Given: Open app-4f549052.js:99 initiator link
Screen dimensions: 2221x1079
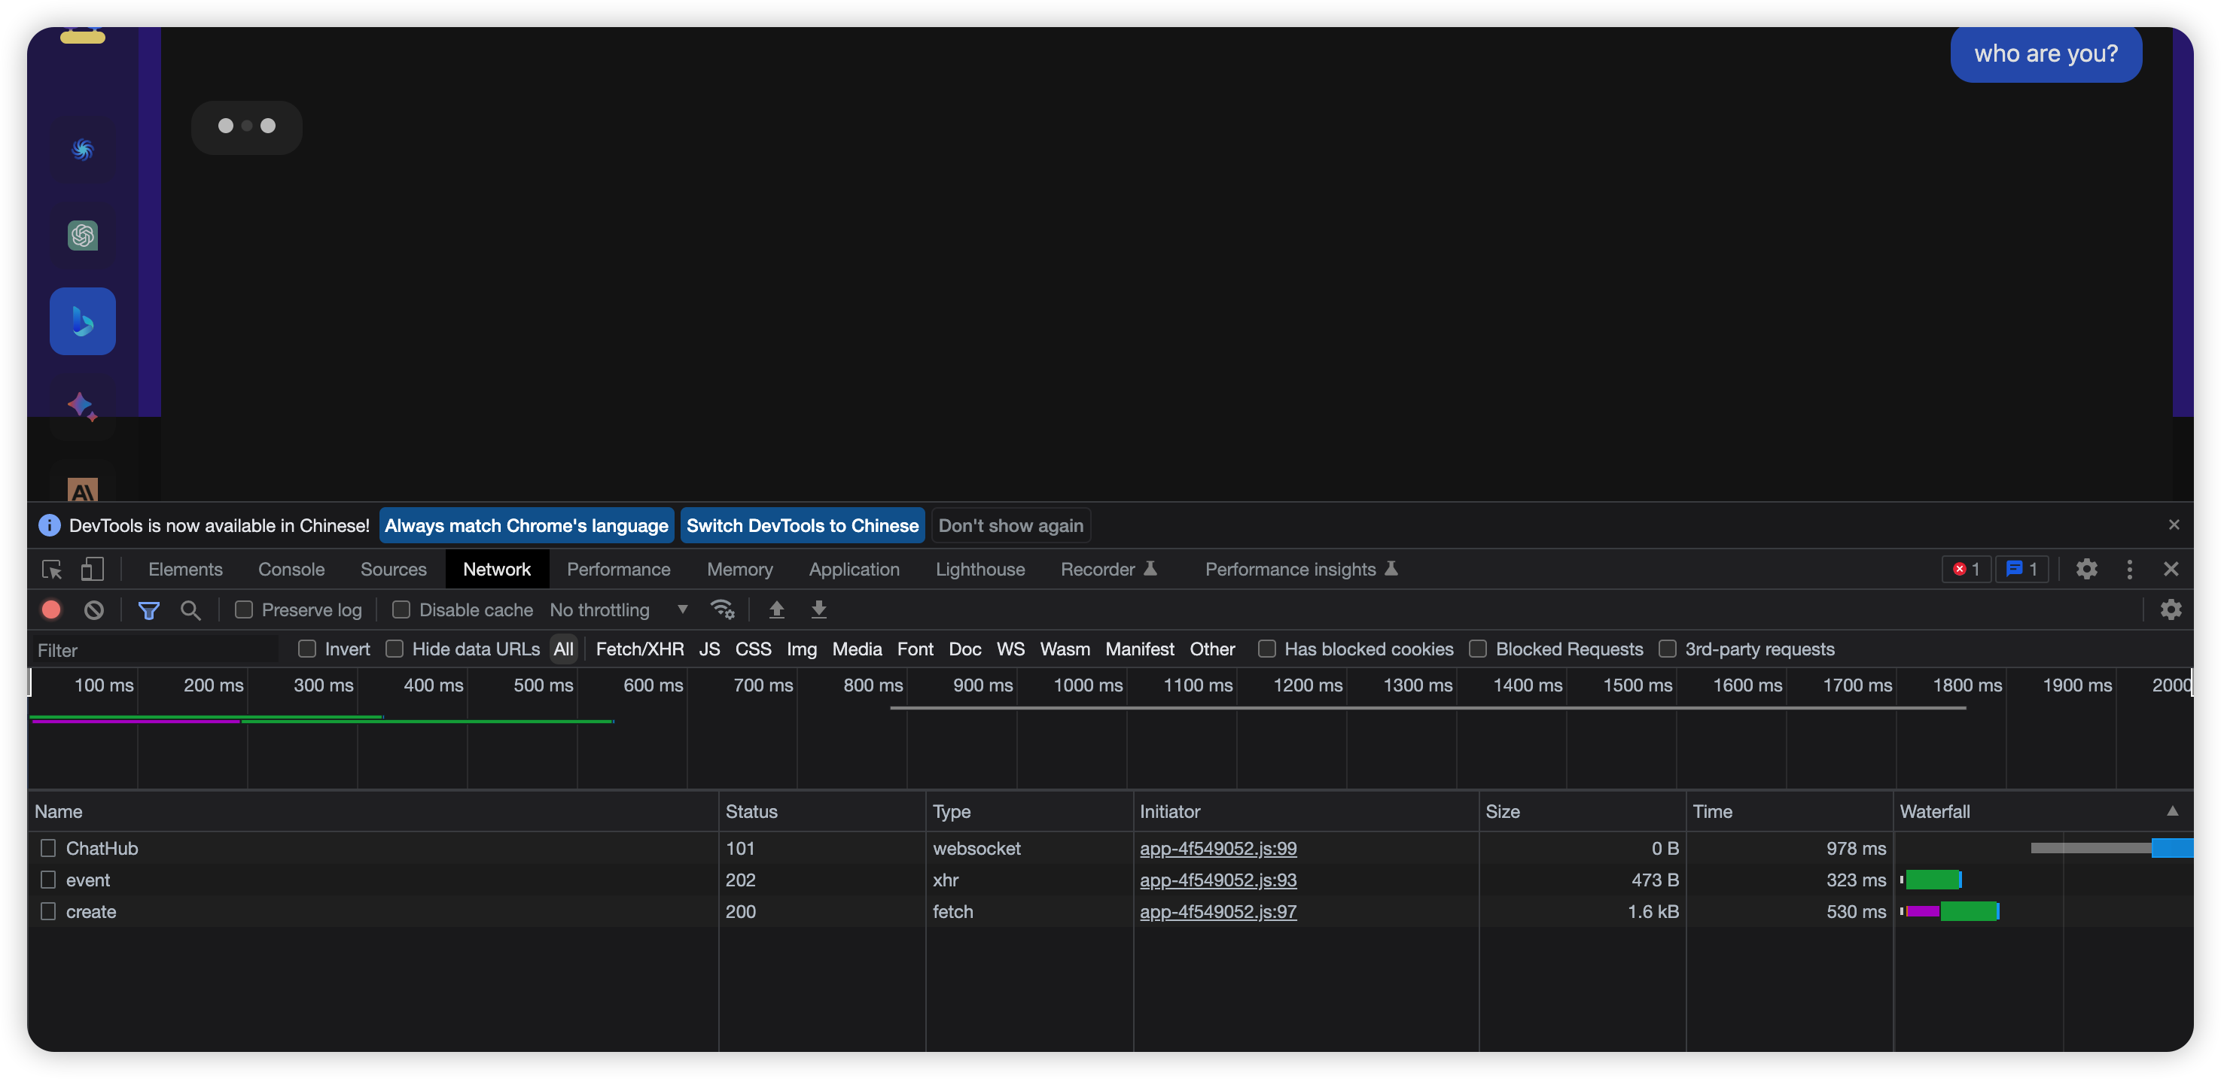Looking at the screenshot, I should click(1217, 849).
